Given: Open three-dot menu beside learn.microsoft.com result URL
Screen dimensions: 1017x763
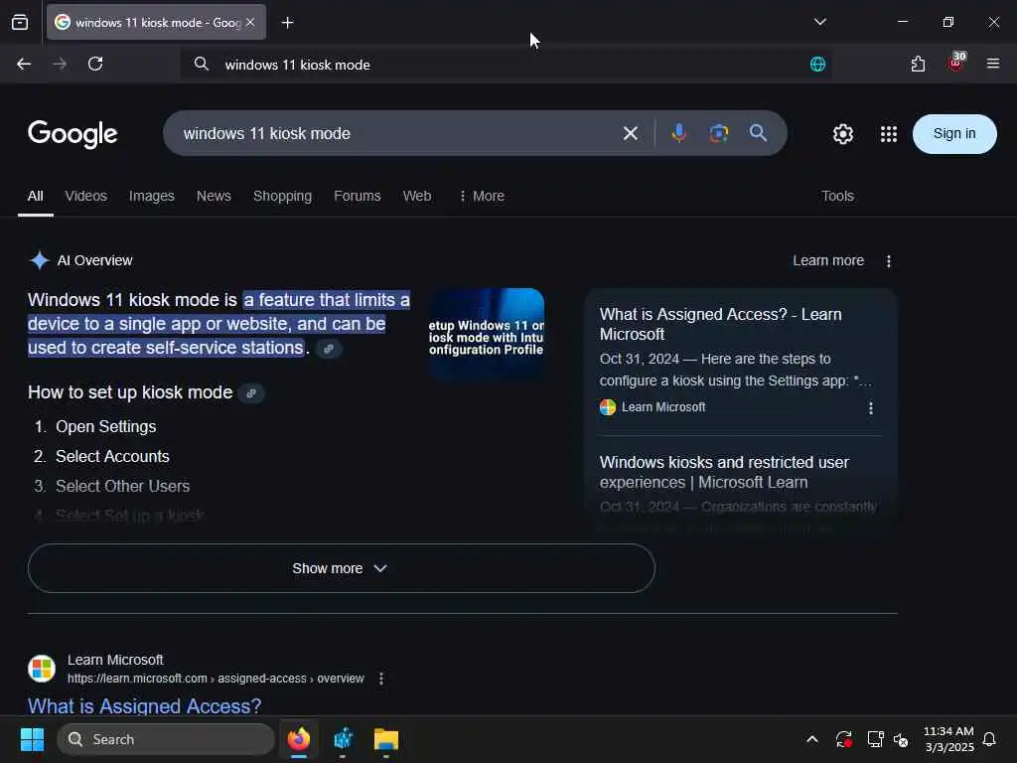Looking at the screenshot, I should pos(381,679).
